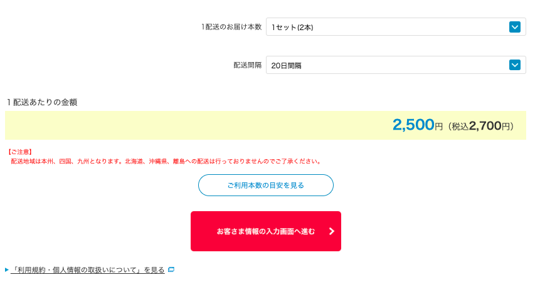The width and height of the screenshot is (540, 287).
Task: Proceed with お客さま情報の入力画面へ進む button
Action: tap(265, 231)
